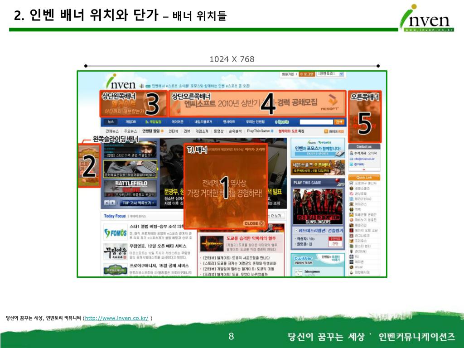Click the FOMOS logo thumbnail in Today Focus

pos(115,233)
